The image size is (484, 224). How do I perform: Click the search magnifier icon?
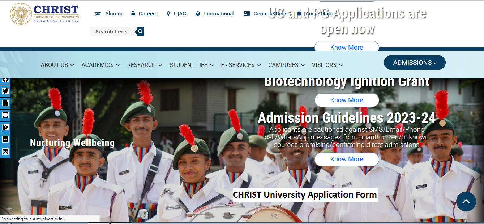tap(140, 31)
